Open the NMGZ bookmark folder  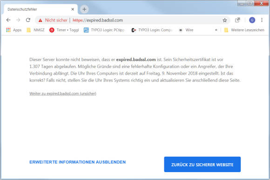click(x=35, y=30)
